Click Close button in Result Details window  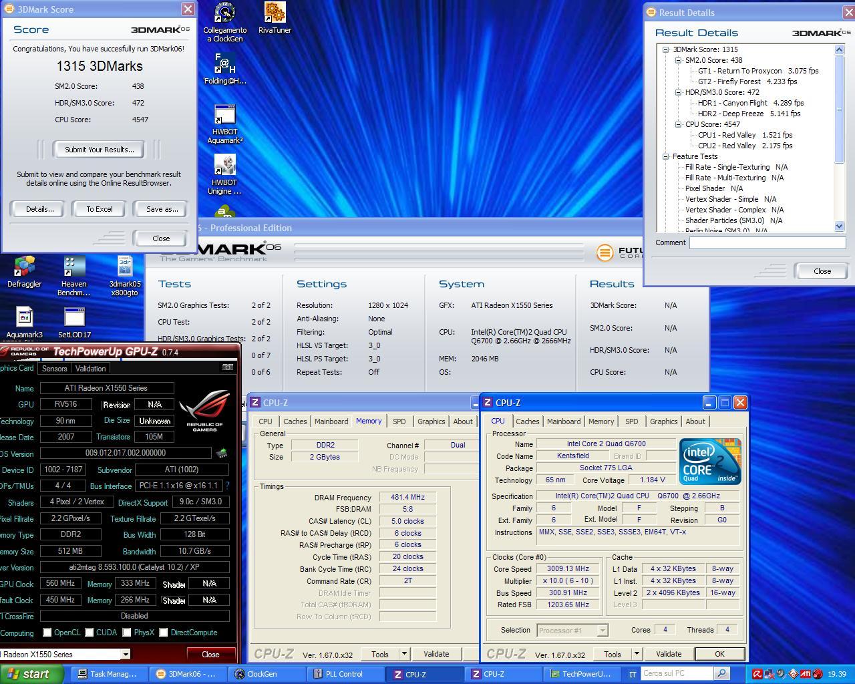coord(822,271)
